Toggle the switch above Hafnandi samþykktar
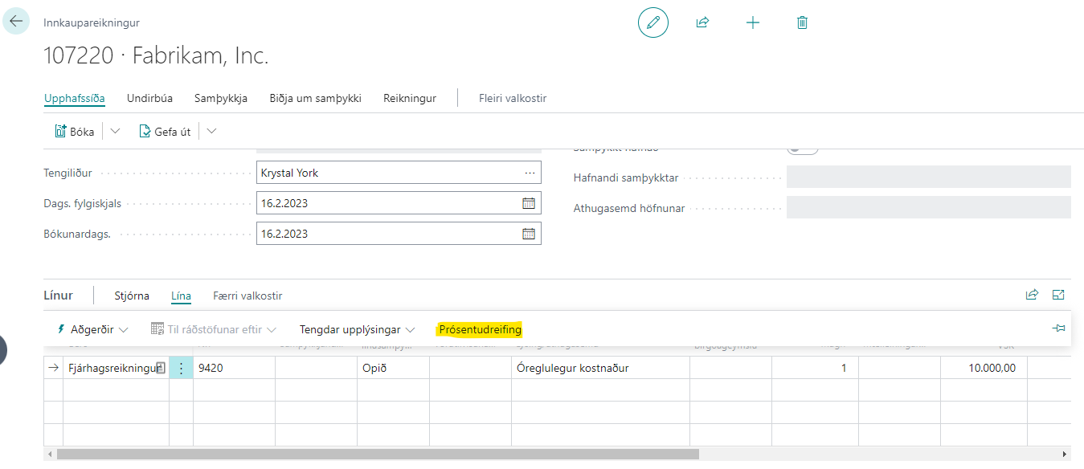Viewport: 1084px width, 469px height. 802,149
